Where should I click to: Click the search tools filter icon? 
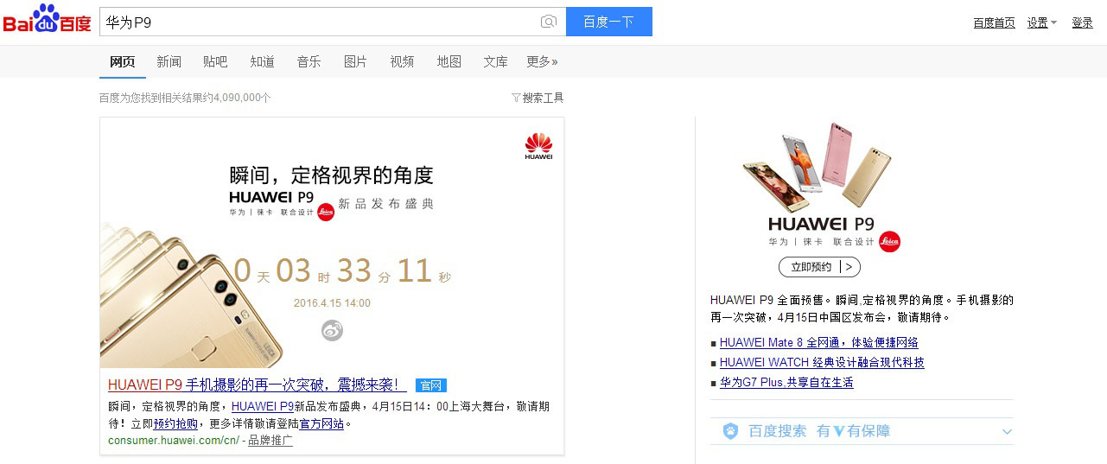pos(516,98)
